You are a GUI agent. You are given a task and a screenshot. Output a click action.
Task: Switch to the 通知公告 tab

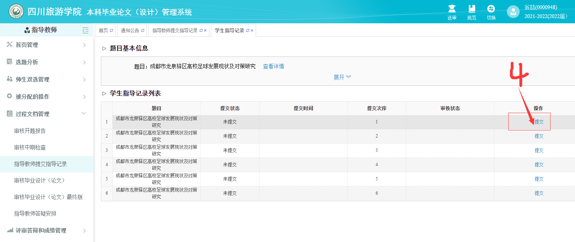(x=130, y=31)
